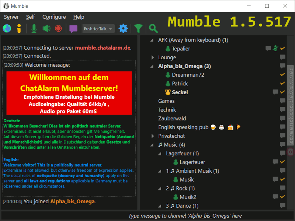Screen dimensions: 295x221
Task: Click the checkmark icon in Seckel's row
Action: point(282,92)
